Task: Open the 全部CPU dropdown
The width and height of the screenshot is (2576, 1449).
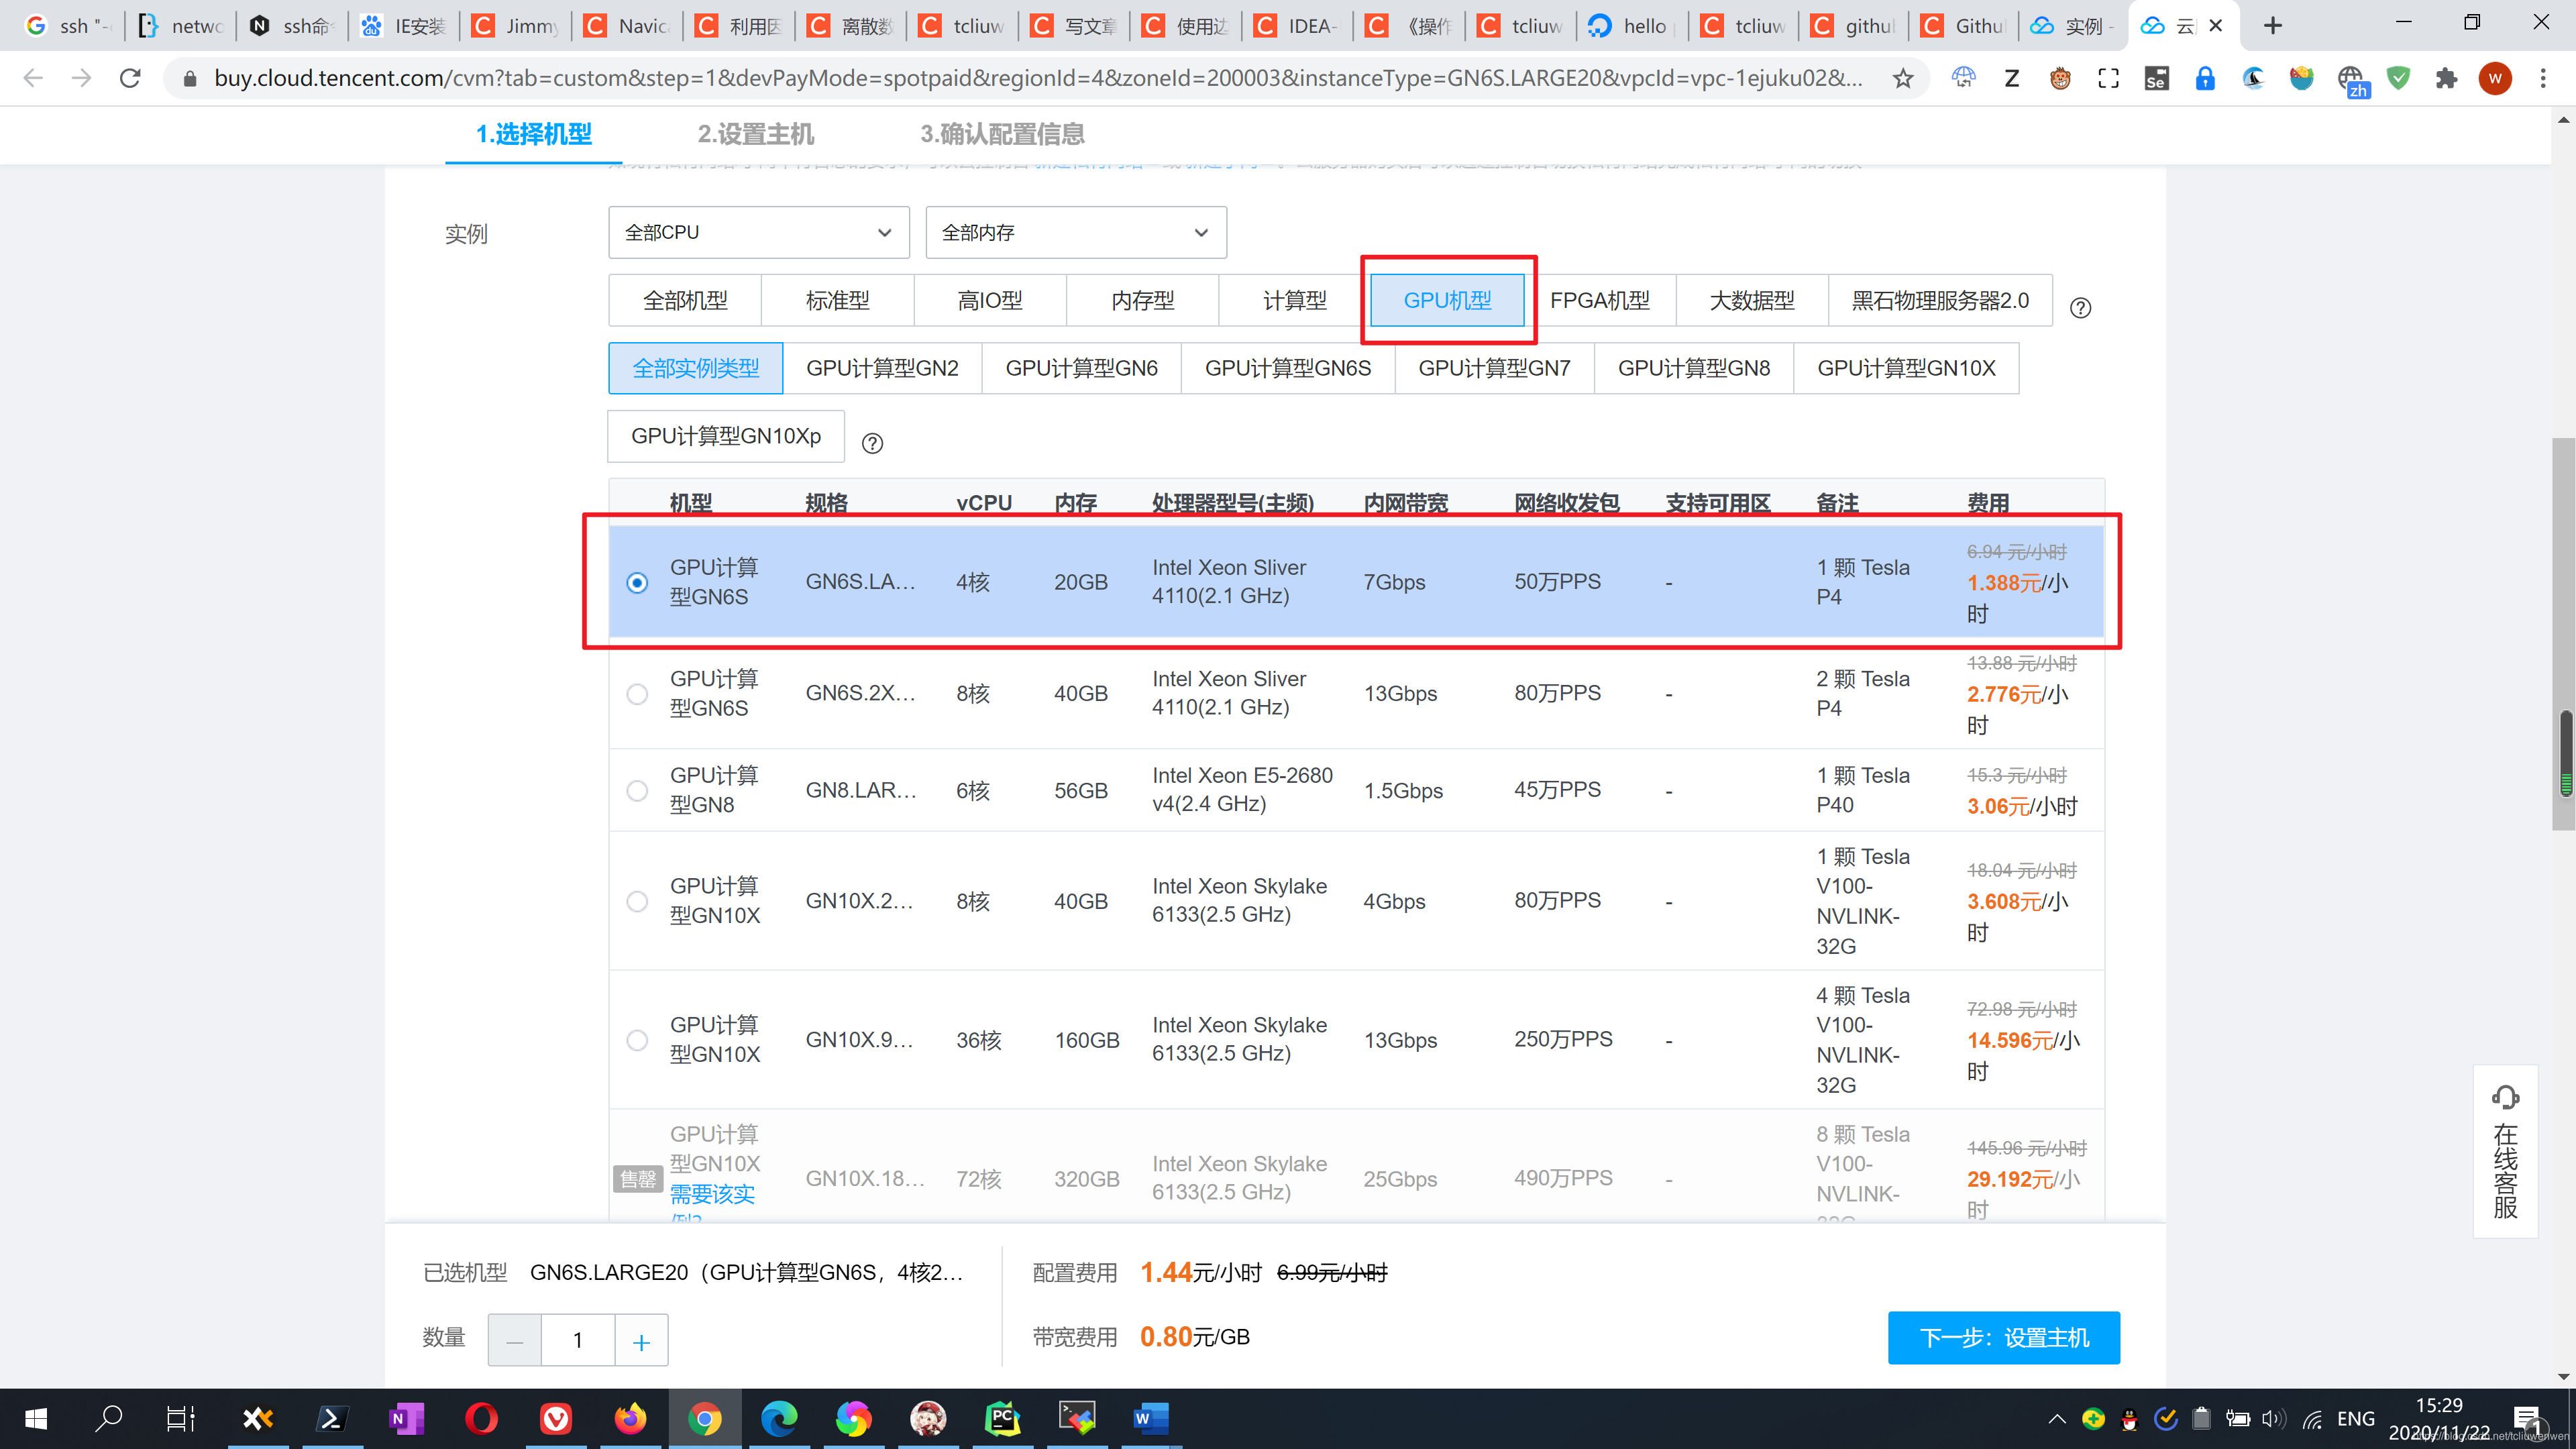Action: click(x=758, y=232)
